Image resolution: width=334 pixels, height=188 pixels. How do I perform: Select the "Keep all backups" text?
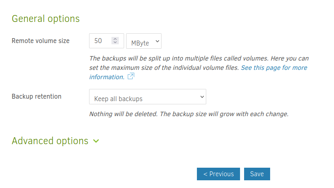point(118,99)
